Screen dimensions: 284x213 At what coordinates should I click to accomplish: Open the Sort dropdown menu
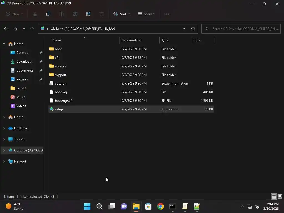coord(121,14)
